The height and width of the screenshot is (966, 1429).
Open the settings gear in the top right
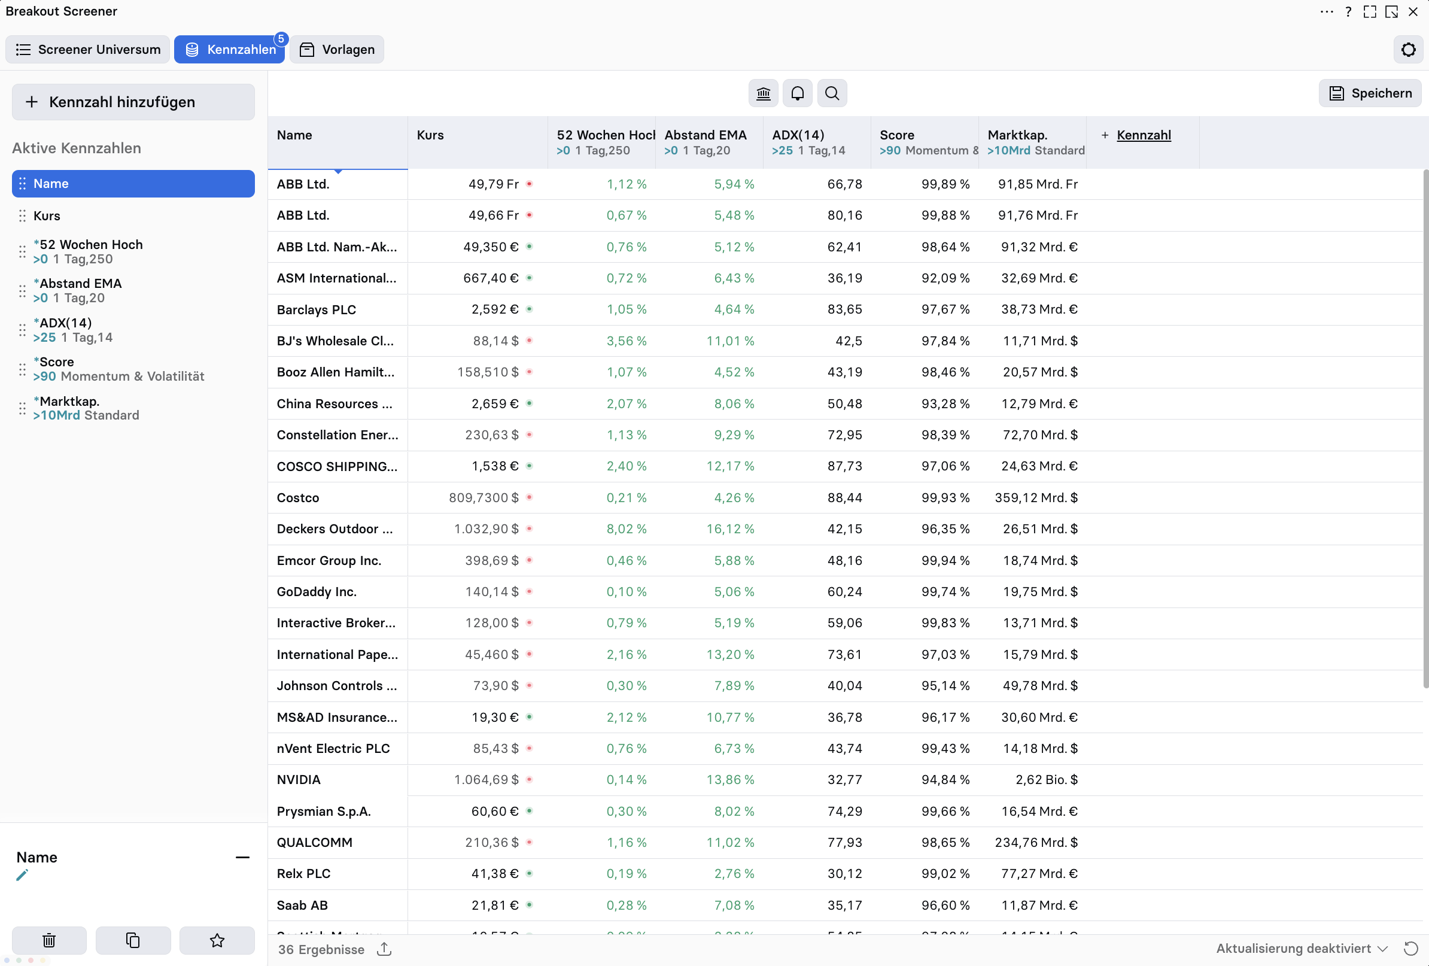click(x=1407, y=49)
